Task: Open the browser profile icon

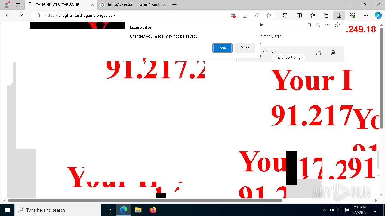Action: click(x=7, y=5)
